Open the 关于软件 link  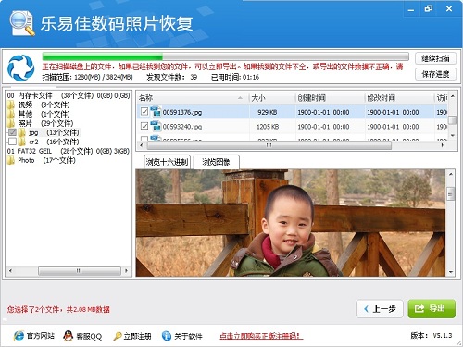pyautogui.click(x=188, y=336)
